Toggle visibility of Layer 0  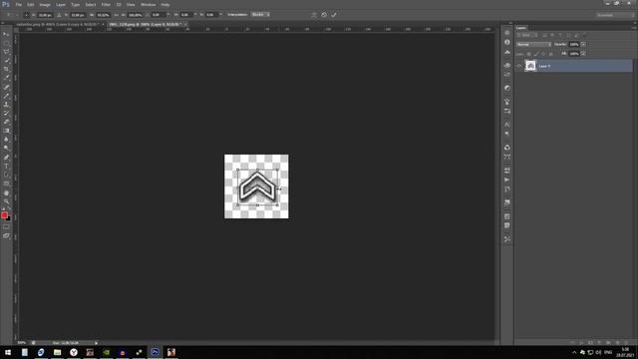pos(519,66)
